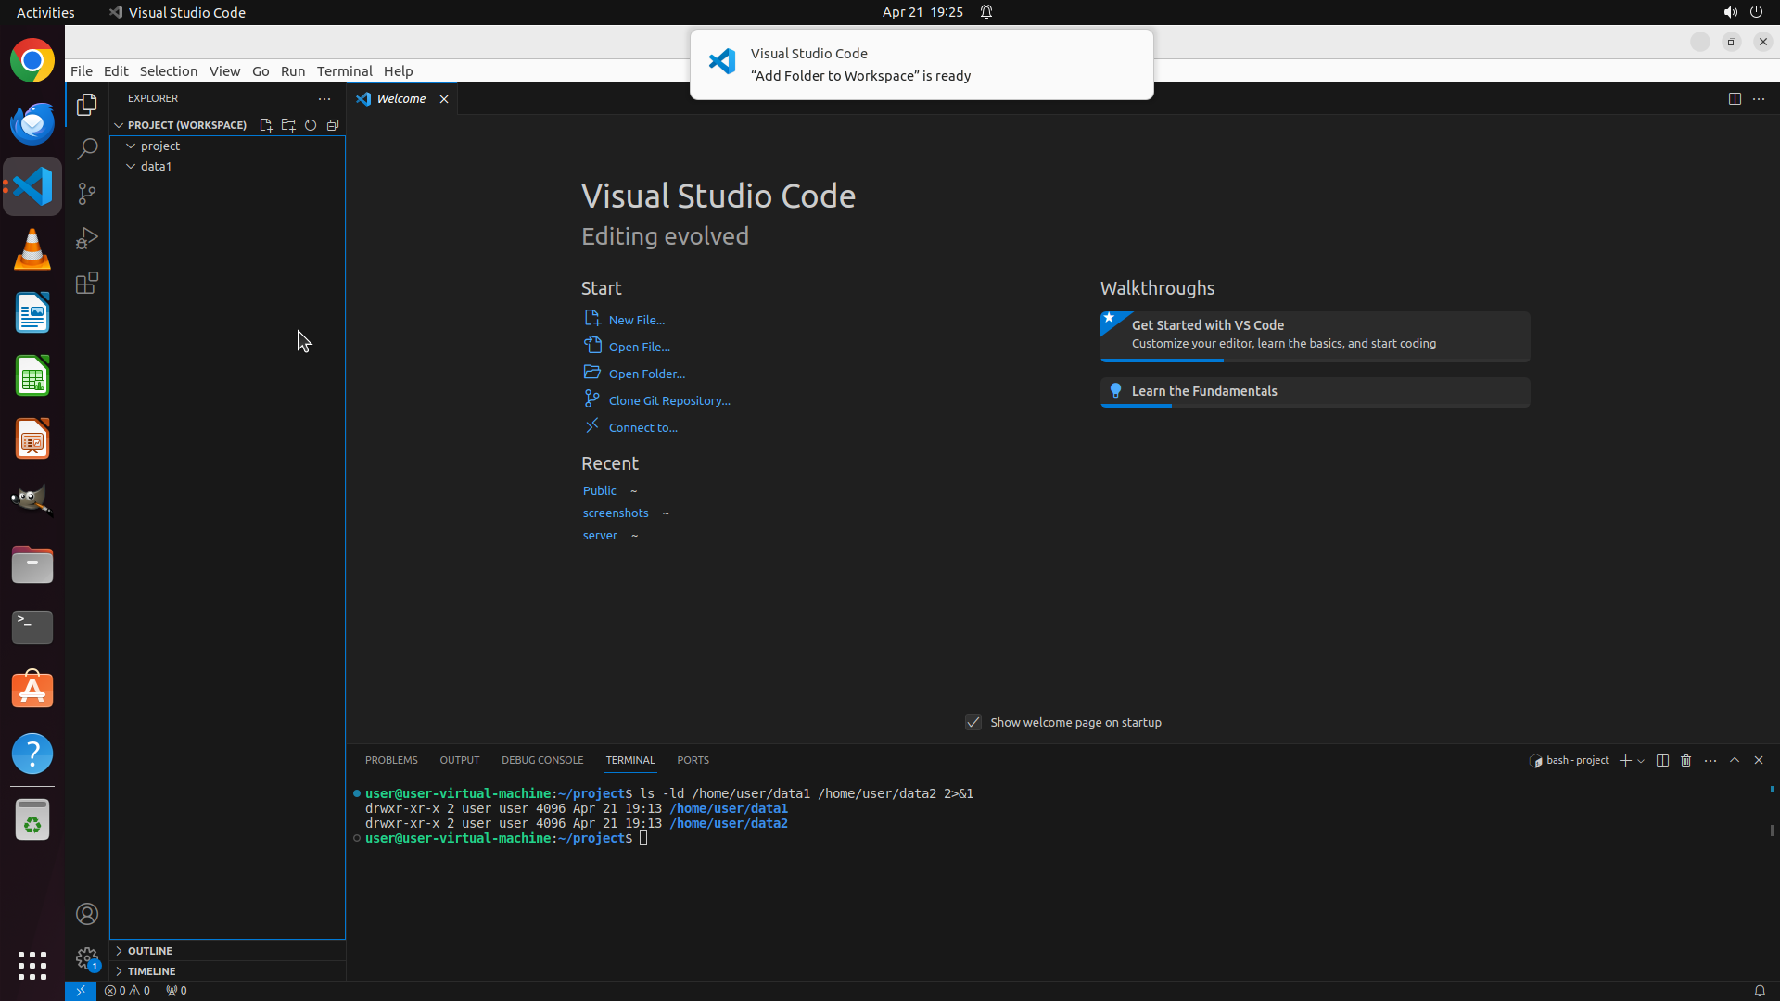Refresh the Explorer file tree
Image resolution: width=1780 pixels, height=1001 pixels.
point(311,125)
